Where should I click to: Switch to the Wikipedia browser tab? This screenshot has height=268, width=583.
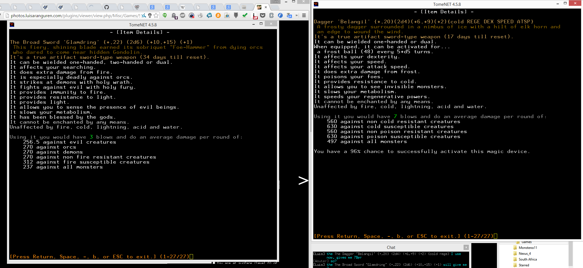(x=182, y=7)
